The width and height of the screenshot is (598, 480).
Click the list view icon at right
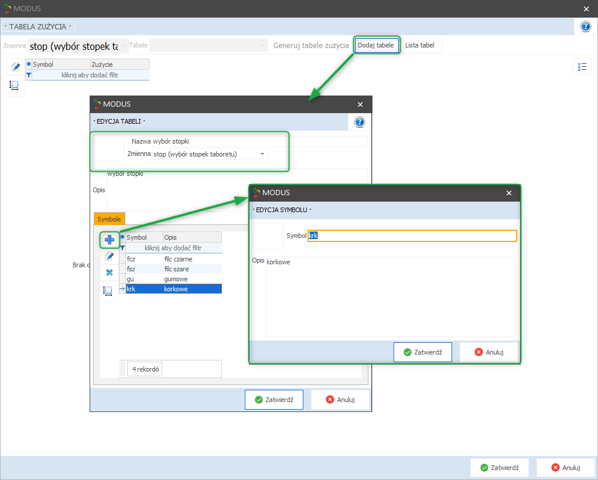(582, 67)
